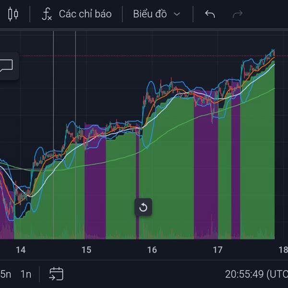Click date label 17 on time axis
Viewport: 288px width, 288px height.
[x=217, y=250]
